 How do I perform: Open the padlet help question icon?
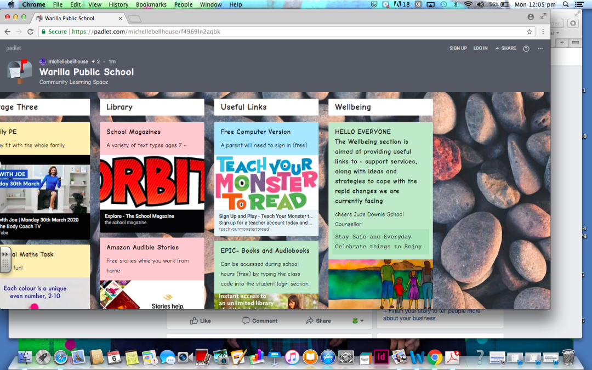pos(526,49)
